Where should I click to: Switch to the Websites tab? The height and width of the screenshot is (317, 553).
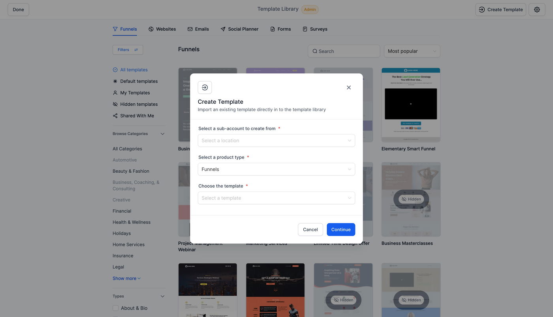162,29
